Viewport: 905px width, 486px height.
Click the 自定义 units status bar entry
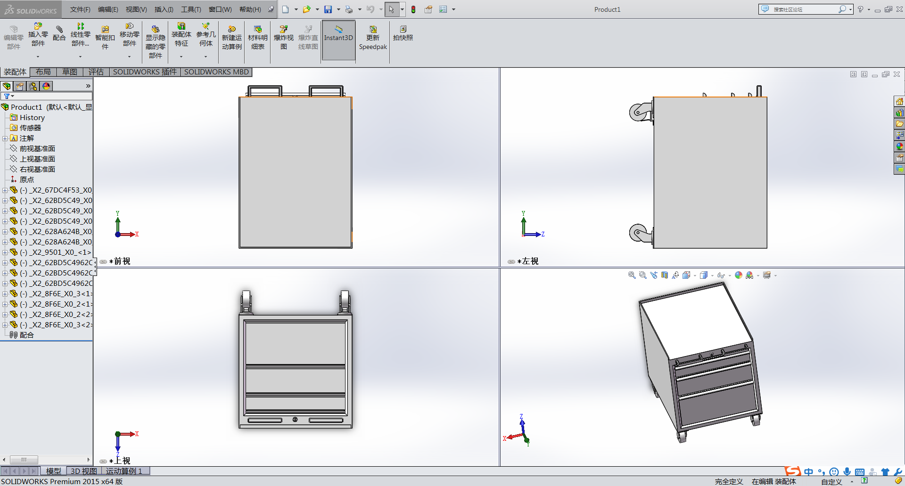[x=831, y=481]
